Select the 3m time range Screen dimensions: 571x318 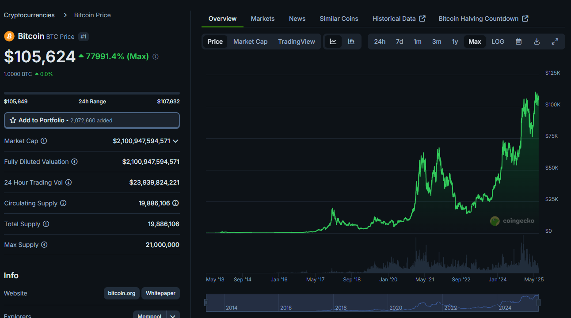[437, 42]
